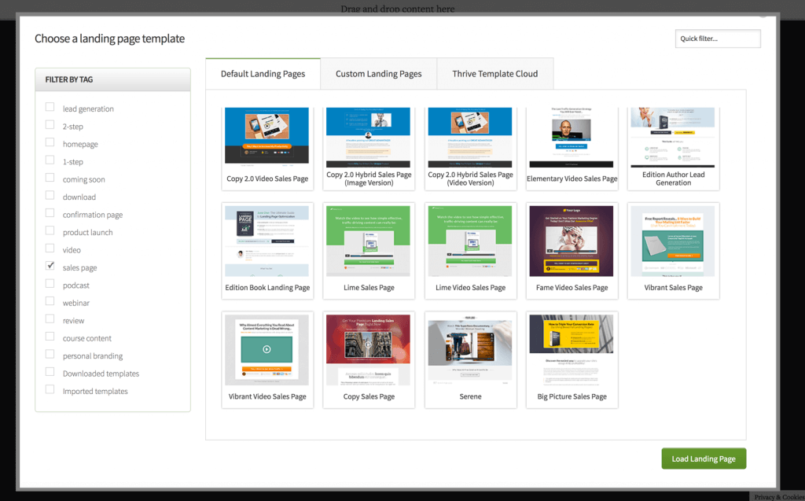
Task: Pick the Serene template thumbnail
Action: (x=470, y=359)
